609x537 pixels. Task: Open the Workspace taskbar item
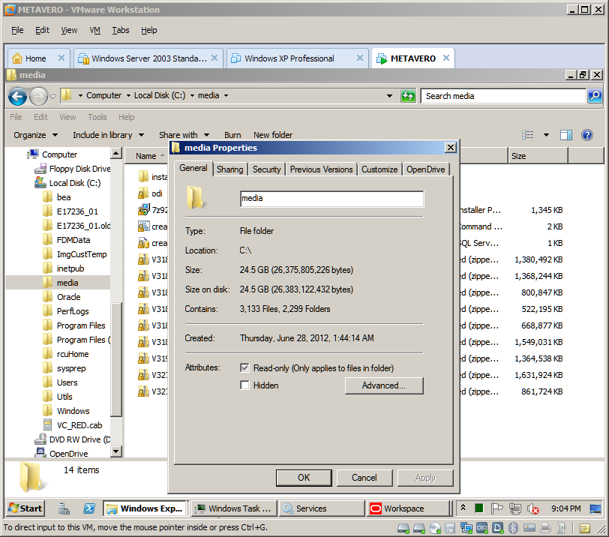(407, 508)
